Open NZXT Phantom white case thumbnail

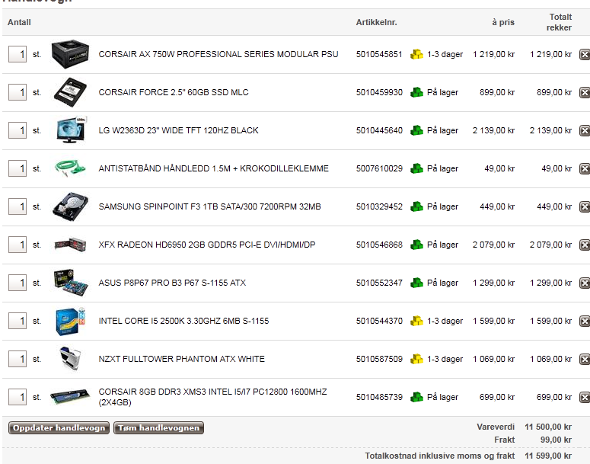coord(70,359)
